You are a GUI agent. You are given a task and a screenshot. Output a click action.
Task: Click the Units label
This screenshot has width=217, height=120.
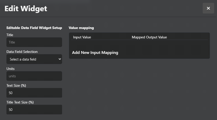(x=10, y=69)
